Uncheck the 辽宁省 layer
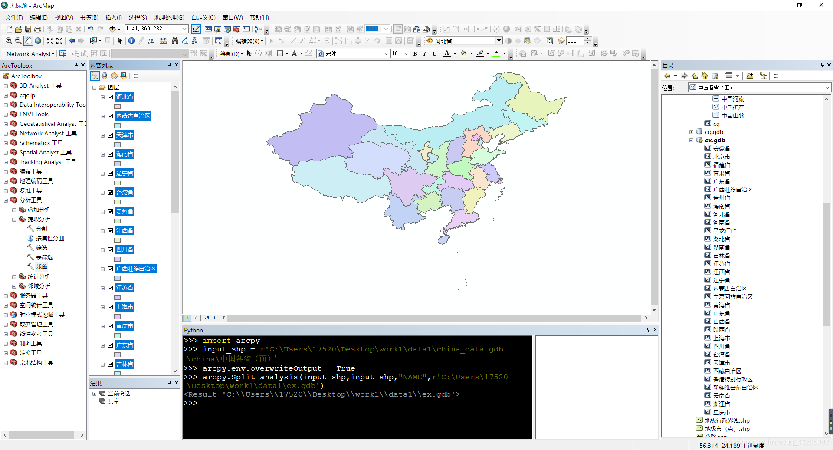This screenshot has height=450, width=833. 111,173
